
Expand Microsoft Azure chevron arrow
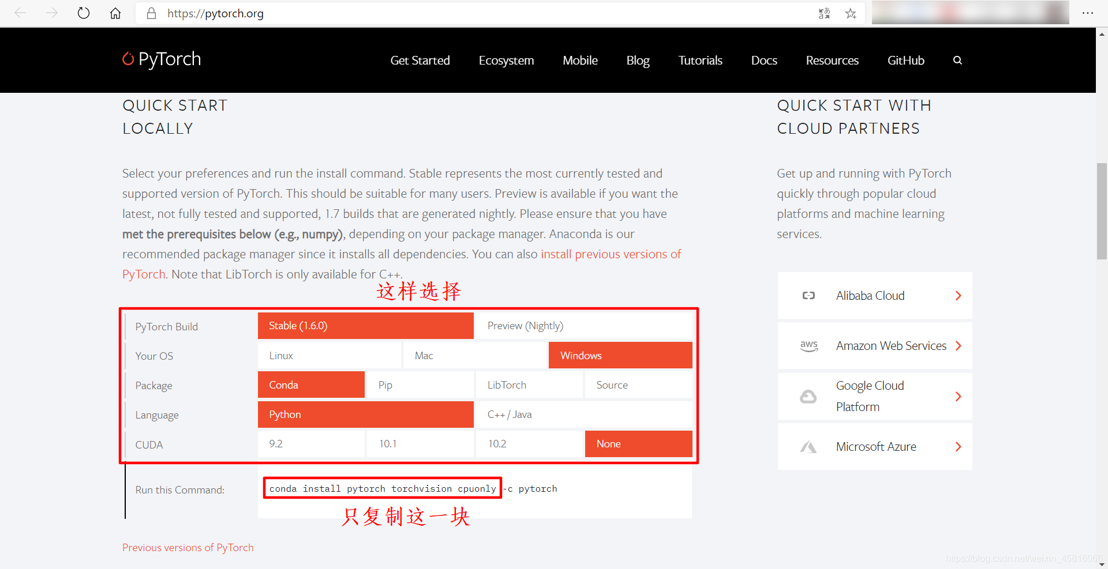(958, 447)
